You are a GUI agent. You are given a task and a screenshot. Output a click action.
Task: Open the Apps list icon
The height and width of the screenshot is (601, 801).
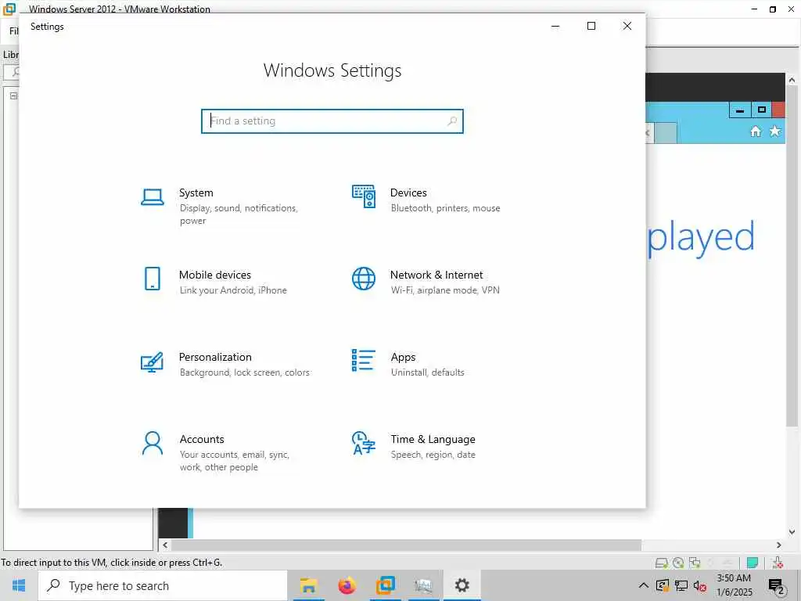click(x=364, y=360)
